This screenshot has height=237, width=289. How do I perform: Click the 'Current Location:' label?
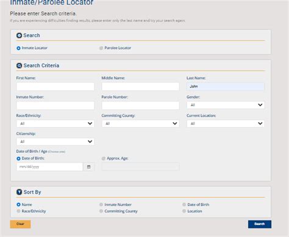[201, 115]
